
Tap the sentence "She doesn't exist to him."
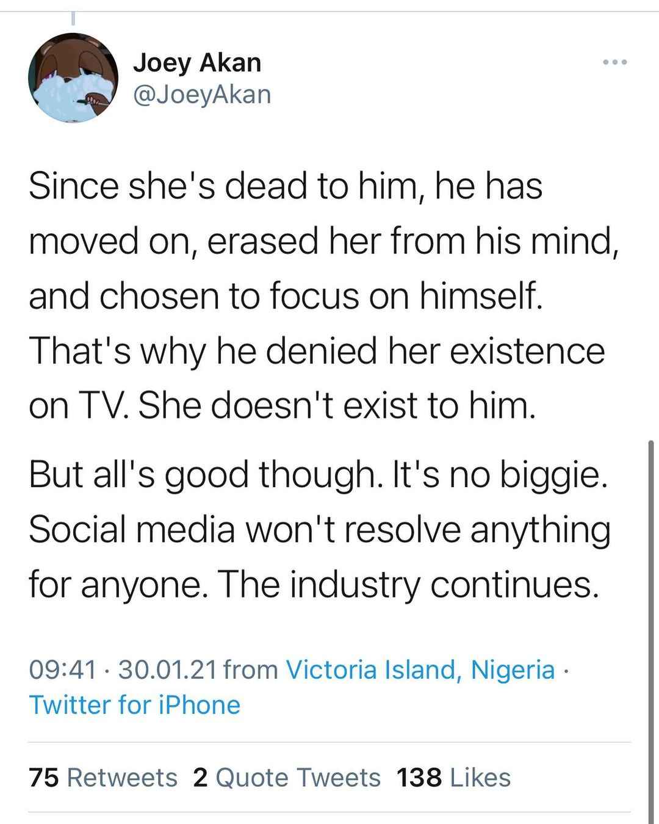coord(337,406)
